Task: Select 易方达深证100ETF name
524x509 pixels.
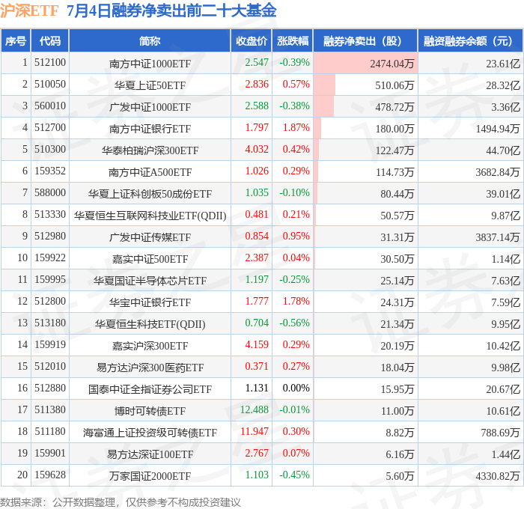Action: click(x=150, y=454)
